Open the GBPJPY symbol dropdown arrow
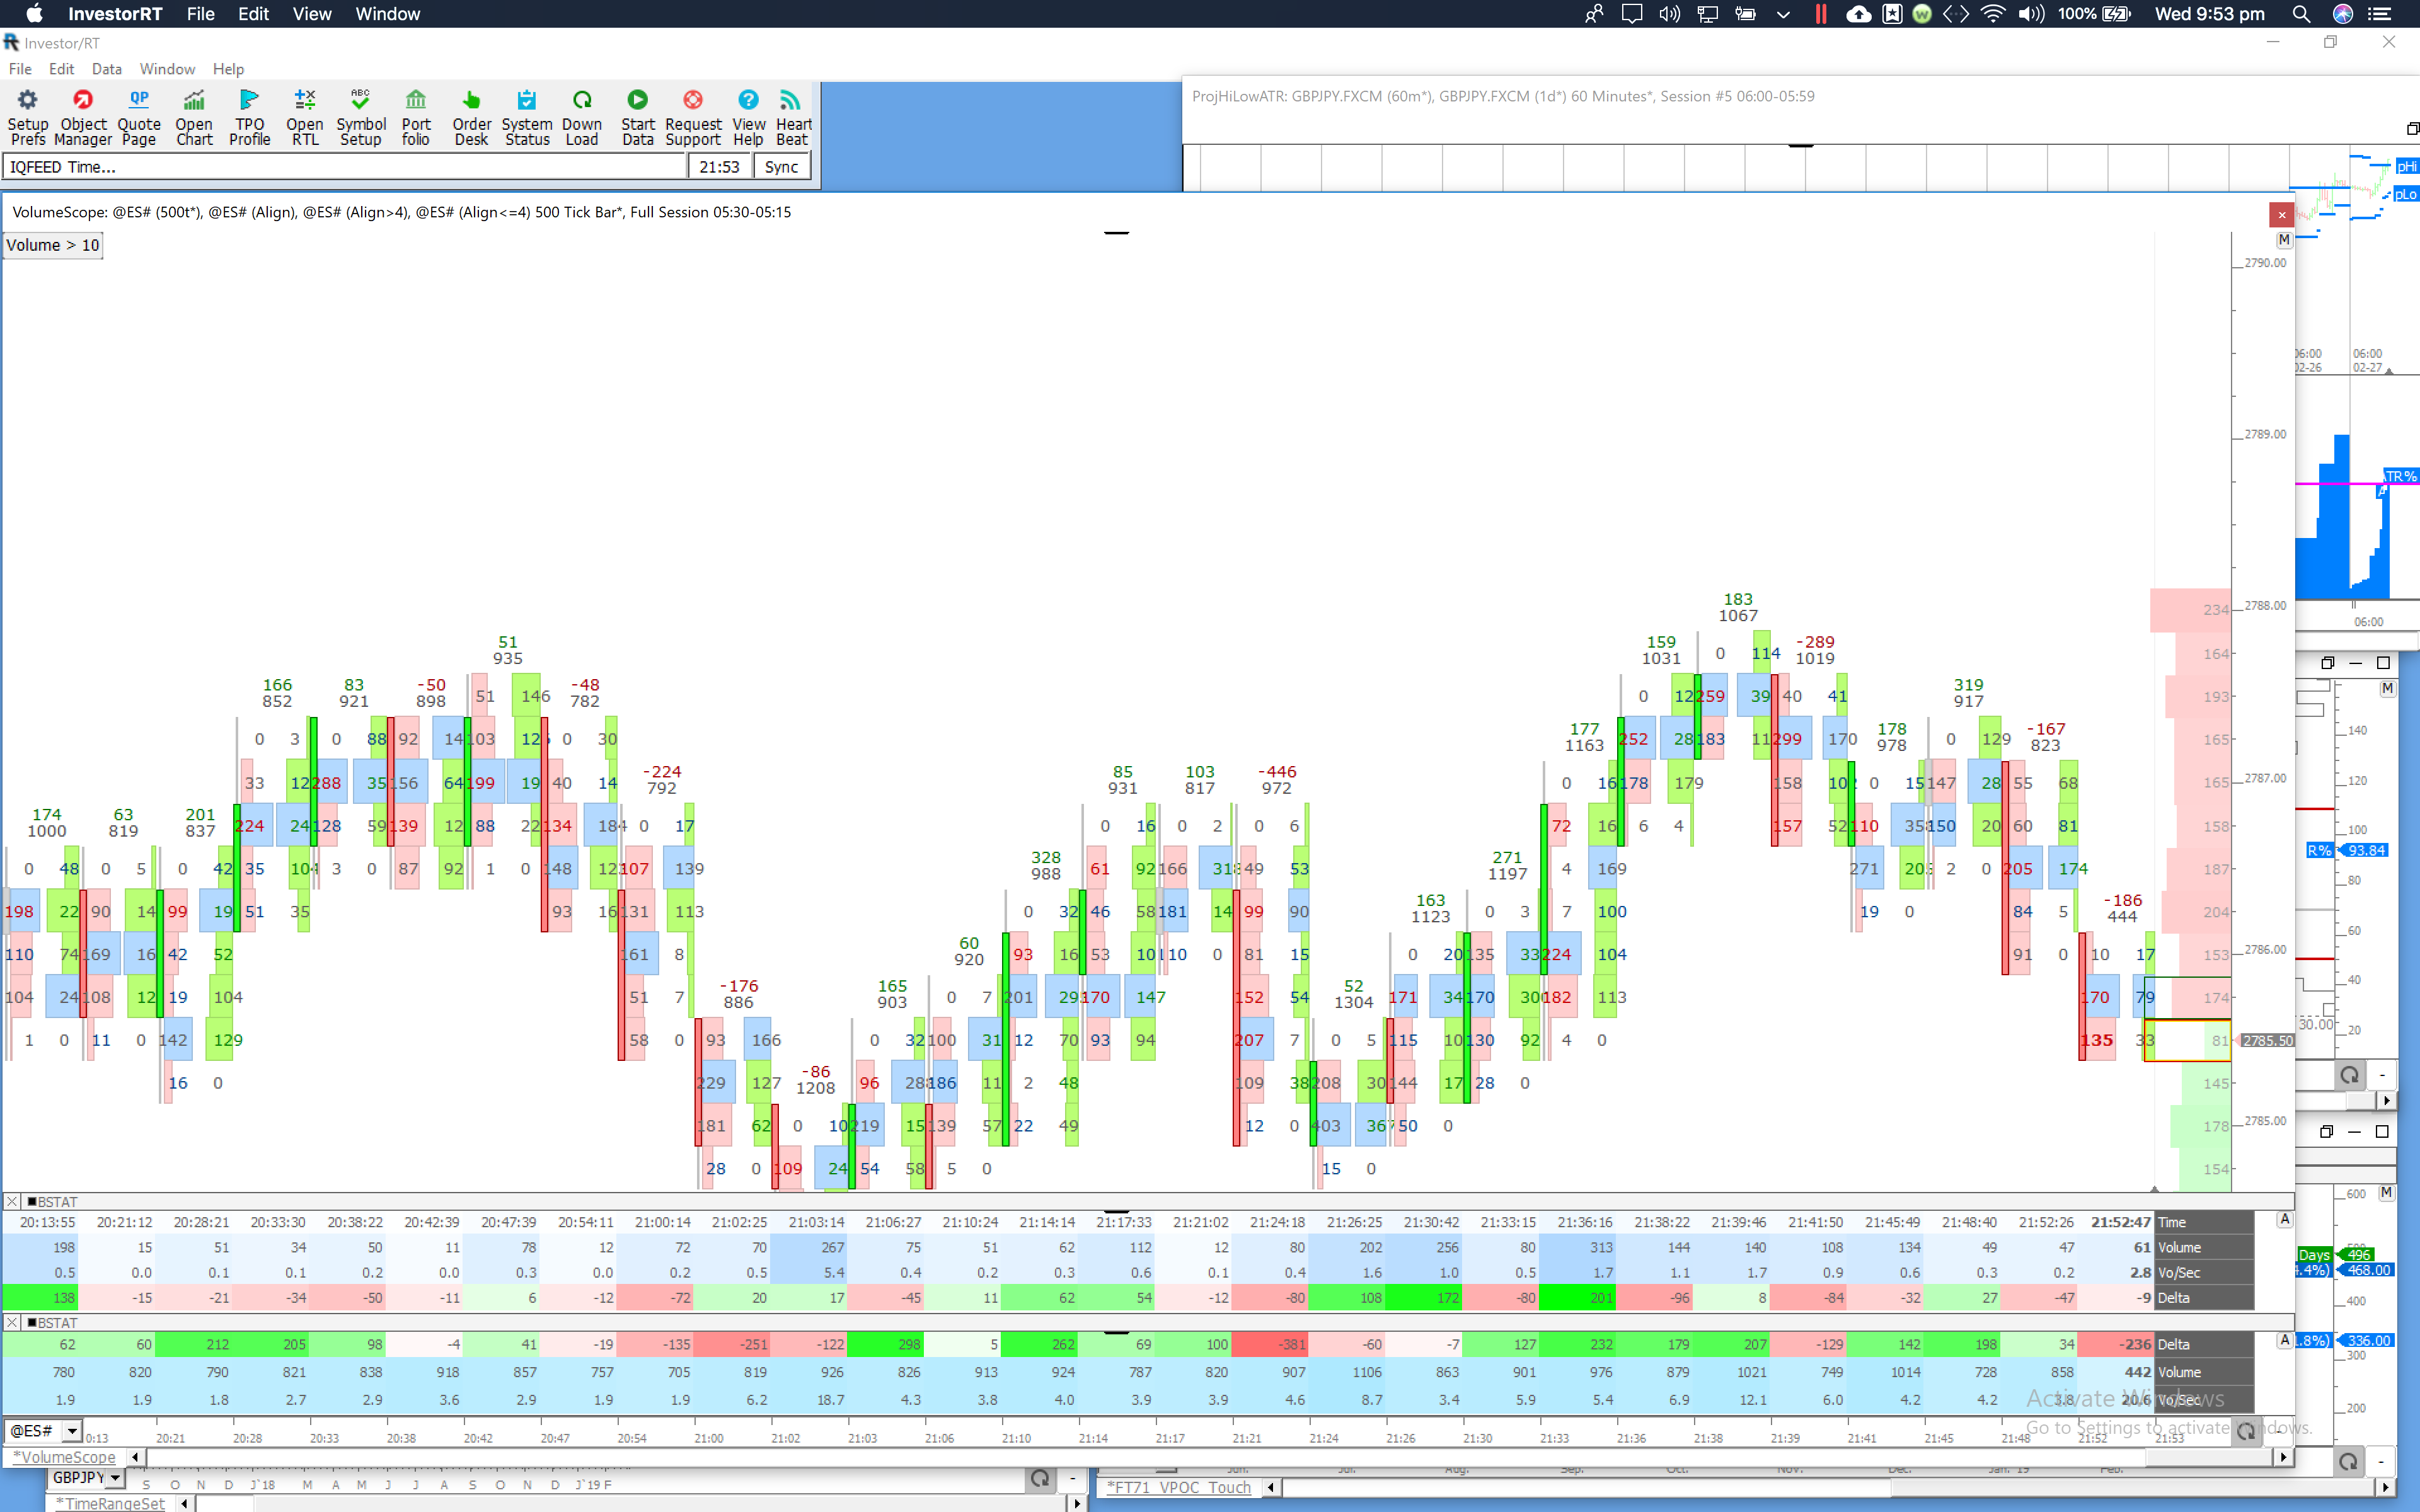 coord(115,1478)
